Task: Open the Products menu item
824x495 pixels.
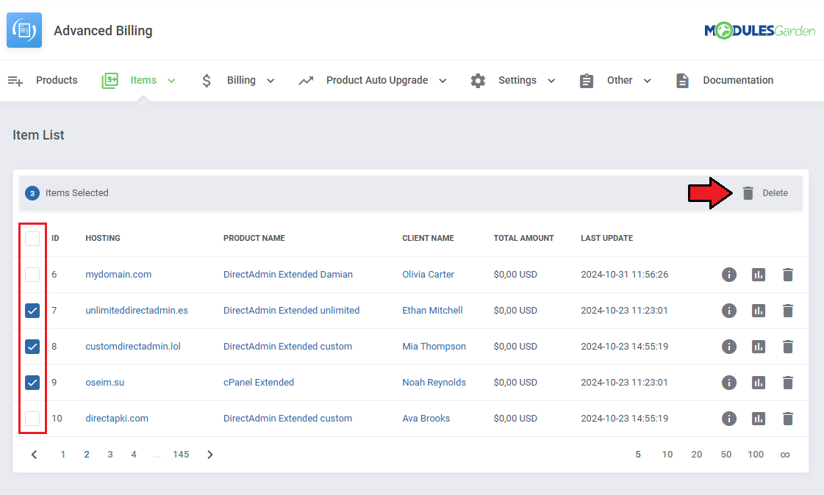Action: click(57, 80)
